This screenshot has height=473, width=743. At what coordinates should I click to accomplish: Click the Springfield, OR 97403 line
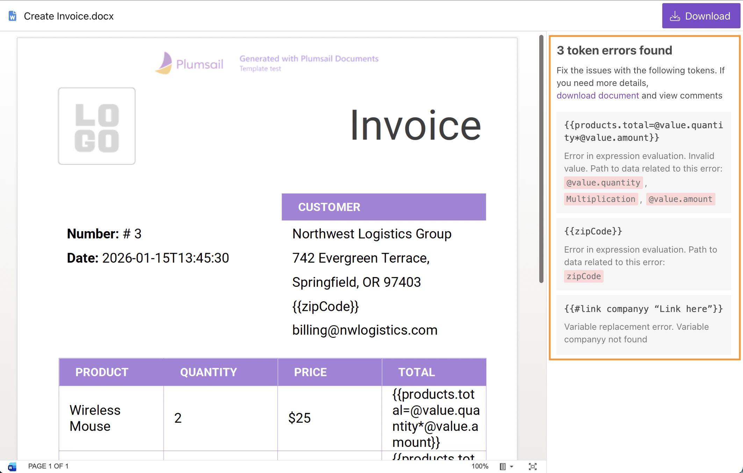(356, 282)
